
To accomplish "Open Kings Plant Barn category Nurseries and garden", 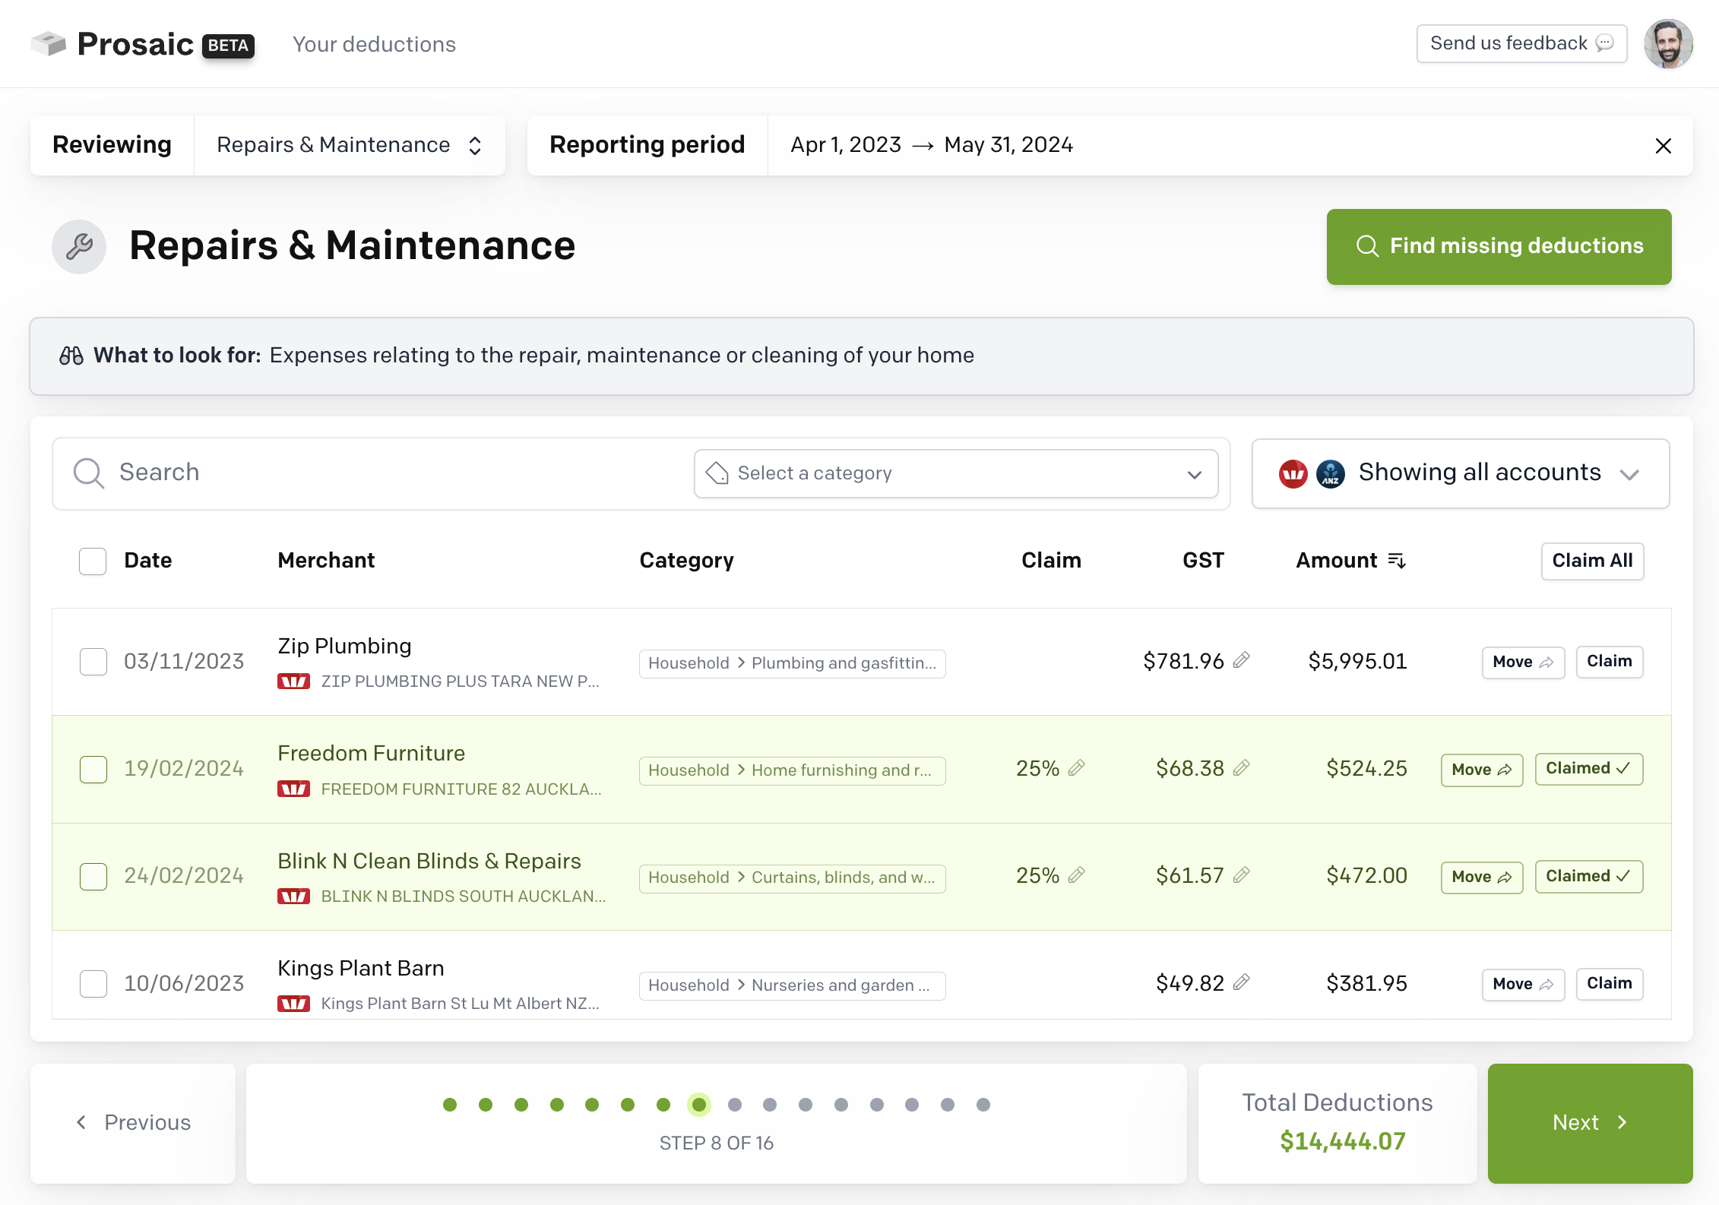I will point(792,985).
